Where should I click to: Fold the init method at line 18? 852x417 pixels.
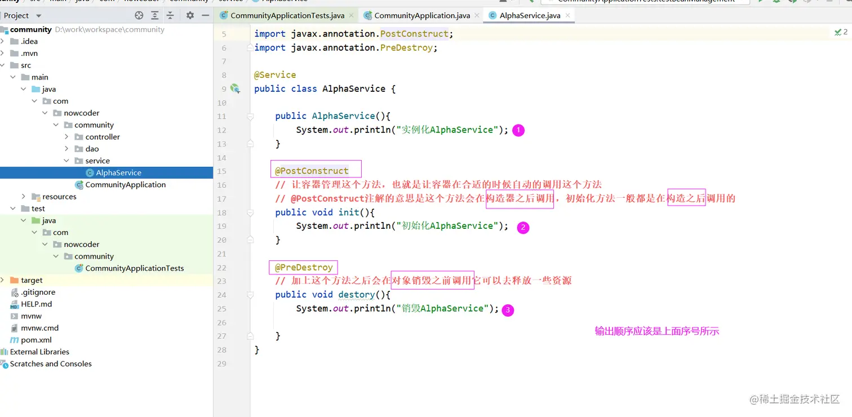(x=250, y=213)
